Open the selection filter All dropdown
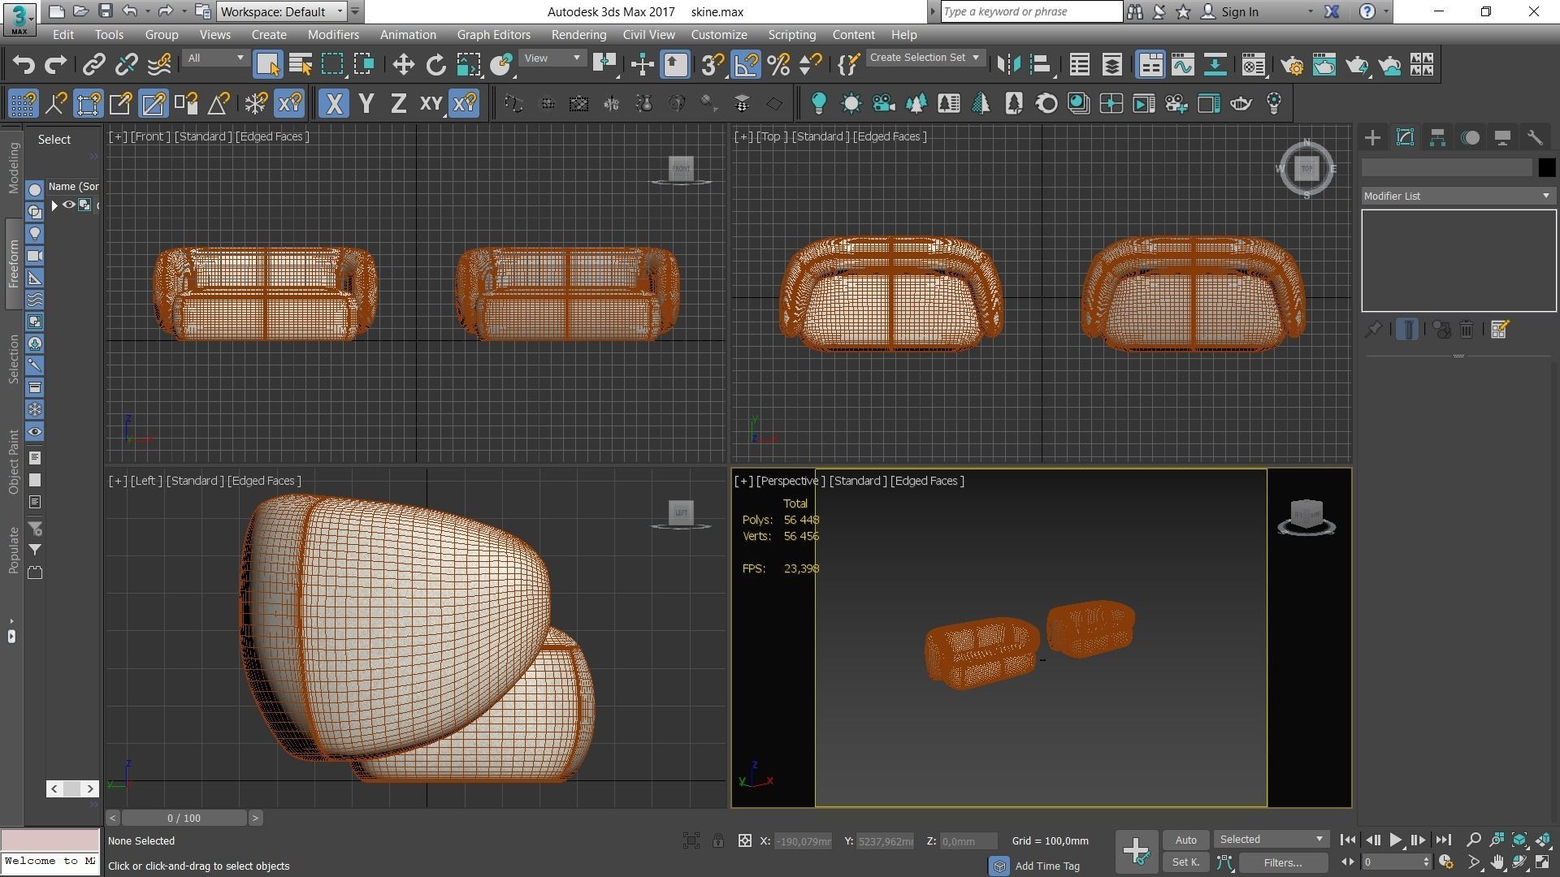Viewport: 1560px width, 877px height. pos(214,58)
